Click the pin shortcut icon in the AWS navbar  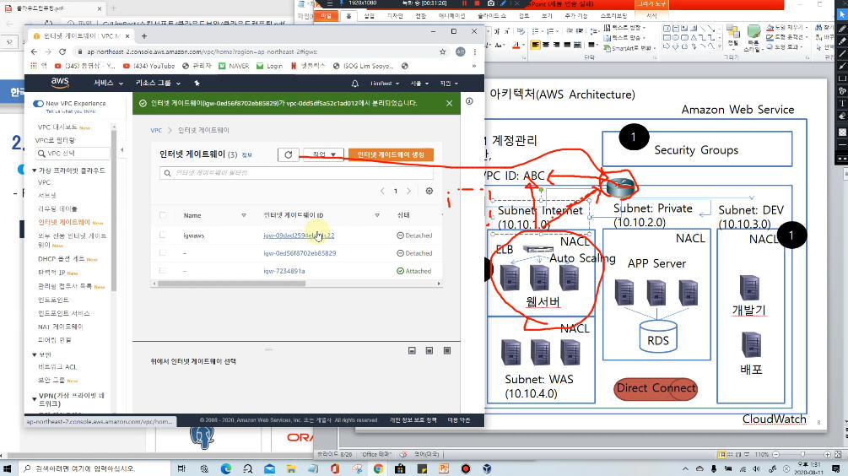[x=197, y=84]
